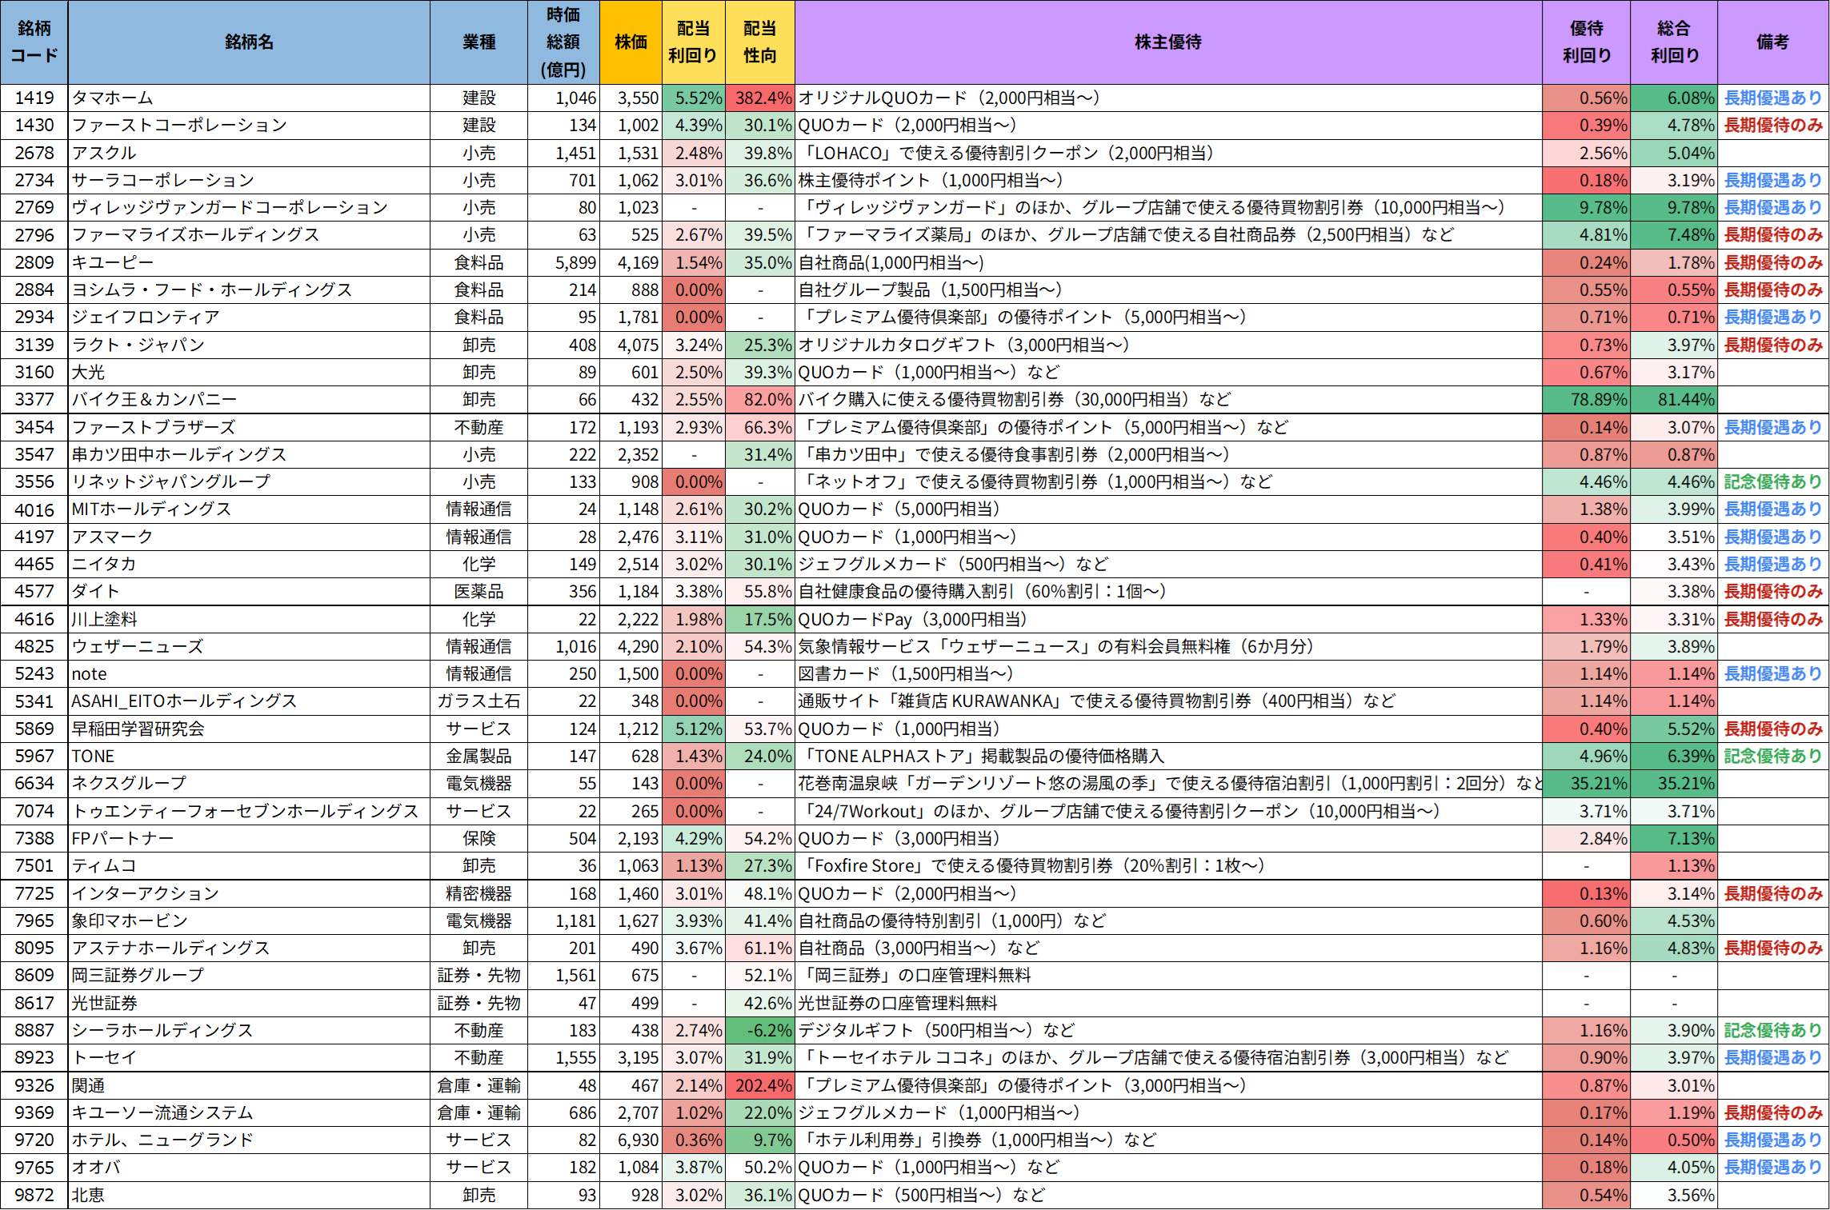Viewport: 1830px width, 1210px height.
Task: Select cell with stock code 3377
Action: coord(34,399)
